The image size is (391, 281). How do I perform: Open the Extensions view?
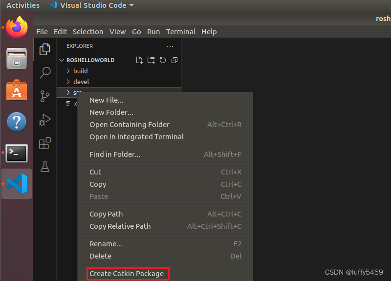tap(45, 143)
